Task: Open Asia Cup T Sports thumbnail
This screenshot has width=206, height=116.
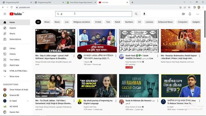Action: tap(97, 41)
